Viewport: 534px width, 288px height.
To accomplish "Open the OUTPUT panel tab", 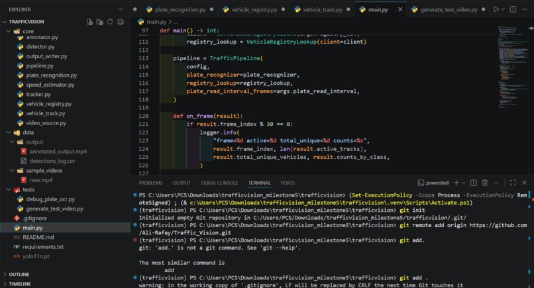I will 182,183.
